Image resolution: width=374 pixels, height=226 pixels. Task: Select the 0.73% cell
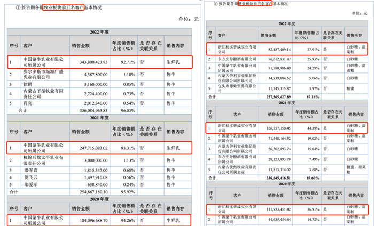coord(129,94)
